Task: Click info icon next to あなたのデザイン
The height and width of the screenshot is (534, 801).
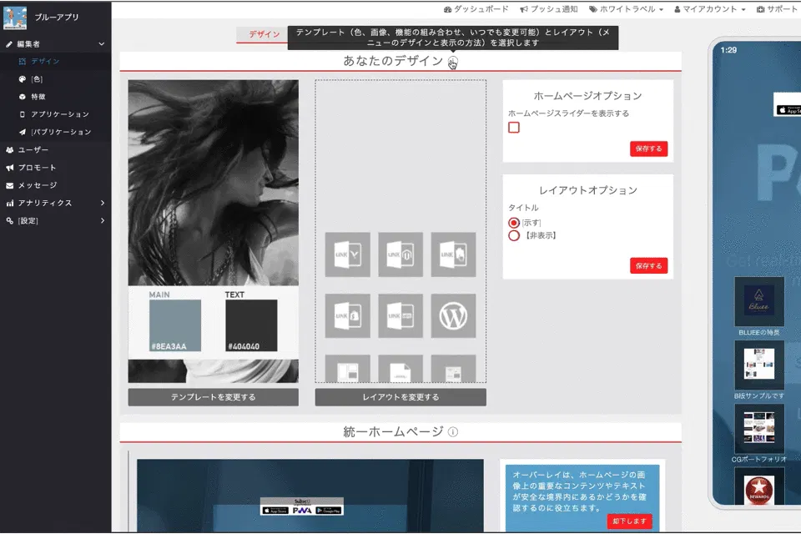Action: point(452,62)
